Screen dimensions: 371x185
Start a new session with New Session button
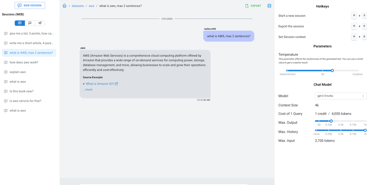coord(30,5)
